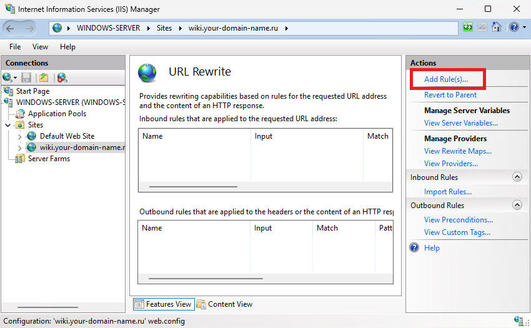The width and height of the screenshot is (531, 328).
Task: Click Revert to Parent link
Action: [x=450, y=95]
